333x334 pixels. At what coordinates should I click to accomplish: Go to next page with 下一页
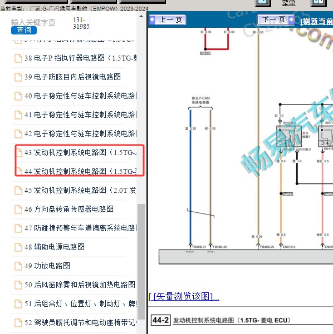click(x=276, y=19)
